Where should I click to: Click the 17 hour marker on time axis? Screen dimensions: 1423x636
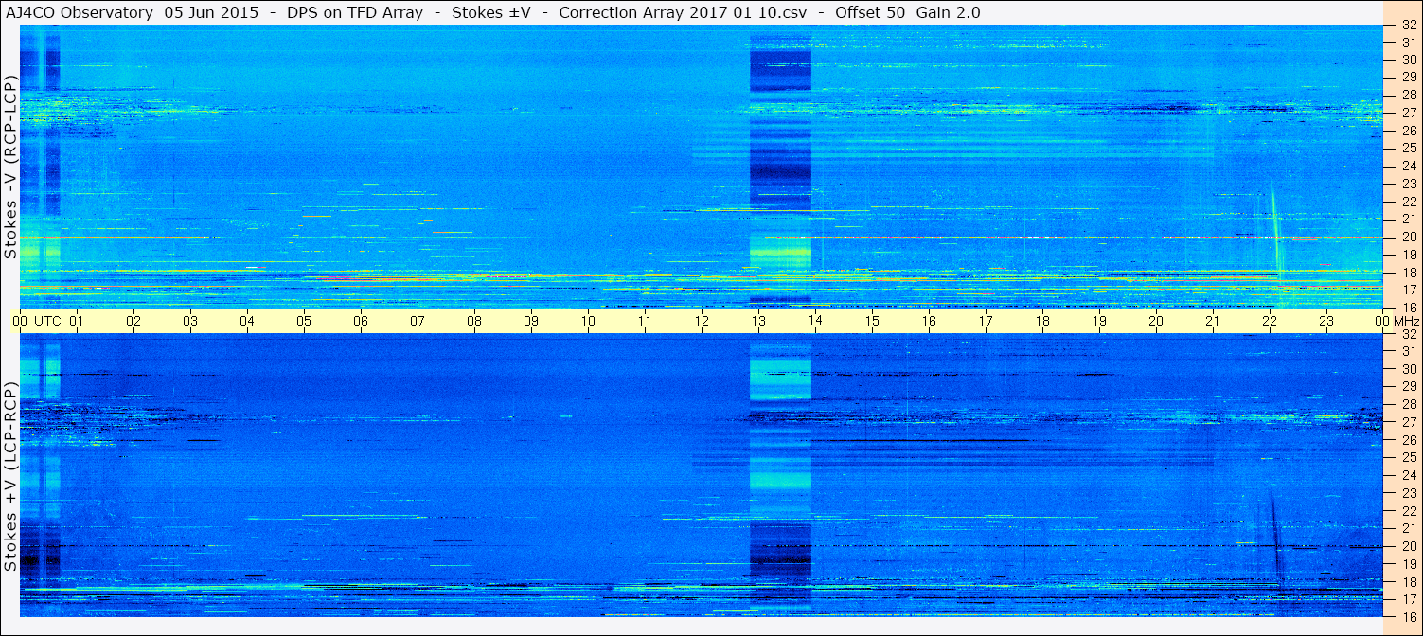tap(986, 321)
